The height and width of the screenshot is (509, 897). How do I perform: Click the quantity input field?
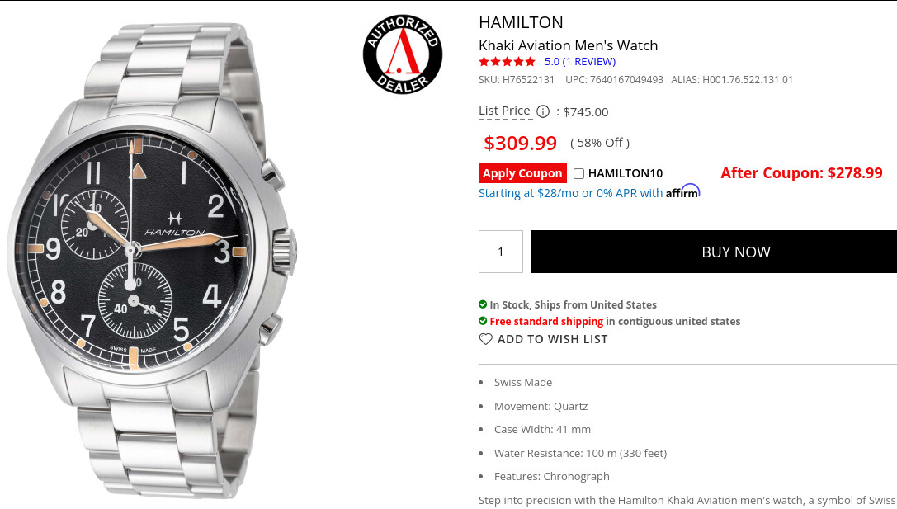pos(501,252)
